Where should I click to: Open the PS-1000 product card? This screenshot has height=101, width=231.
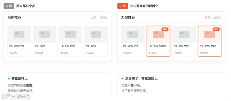pos(96,41)
